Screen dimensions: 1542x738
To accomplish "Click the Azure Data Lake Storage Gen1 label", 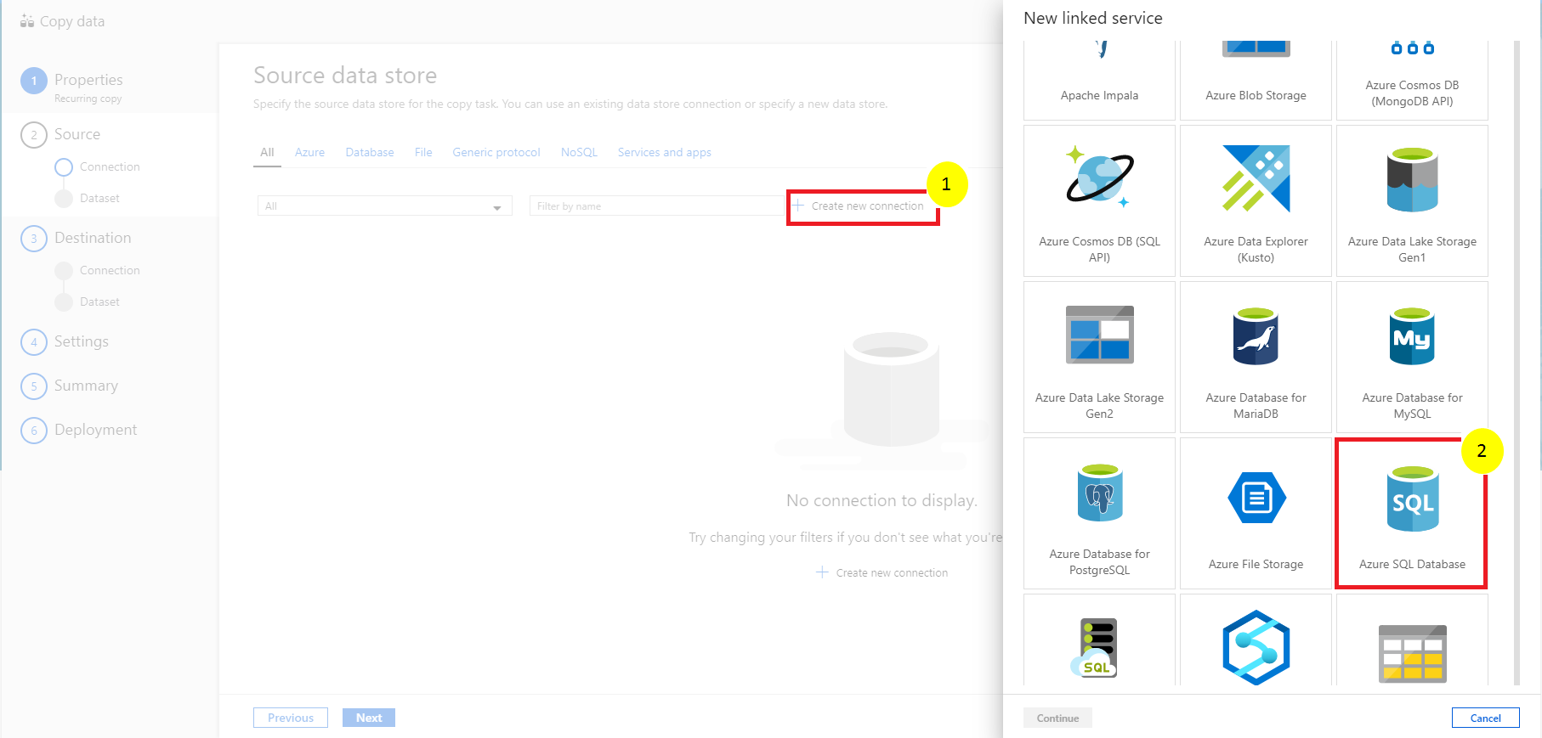I will 1412,249.
